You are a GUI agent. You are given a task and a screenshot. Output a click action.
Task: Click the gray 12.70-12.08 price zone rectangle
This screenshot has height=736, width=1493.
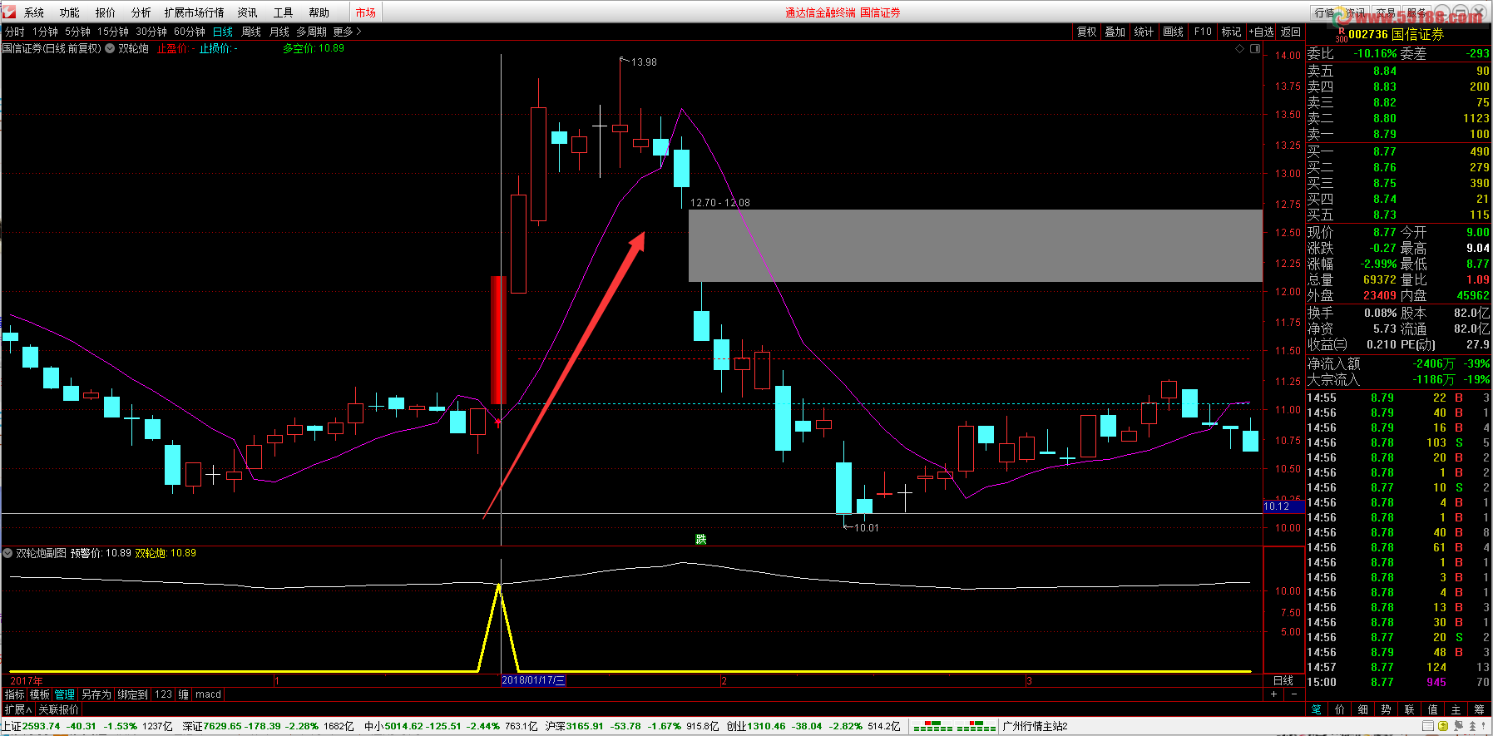(975, 245)
